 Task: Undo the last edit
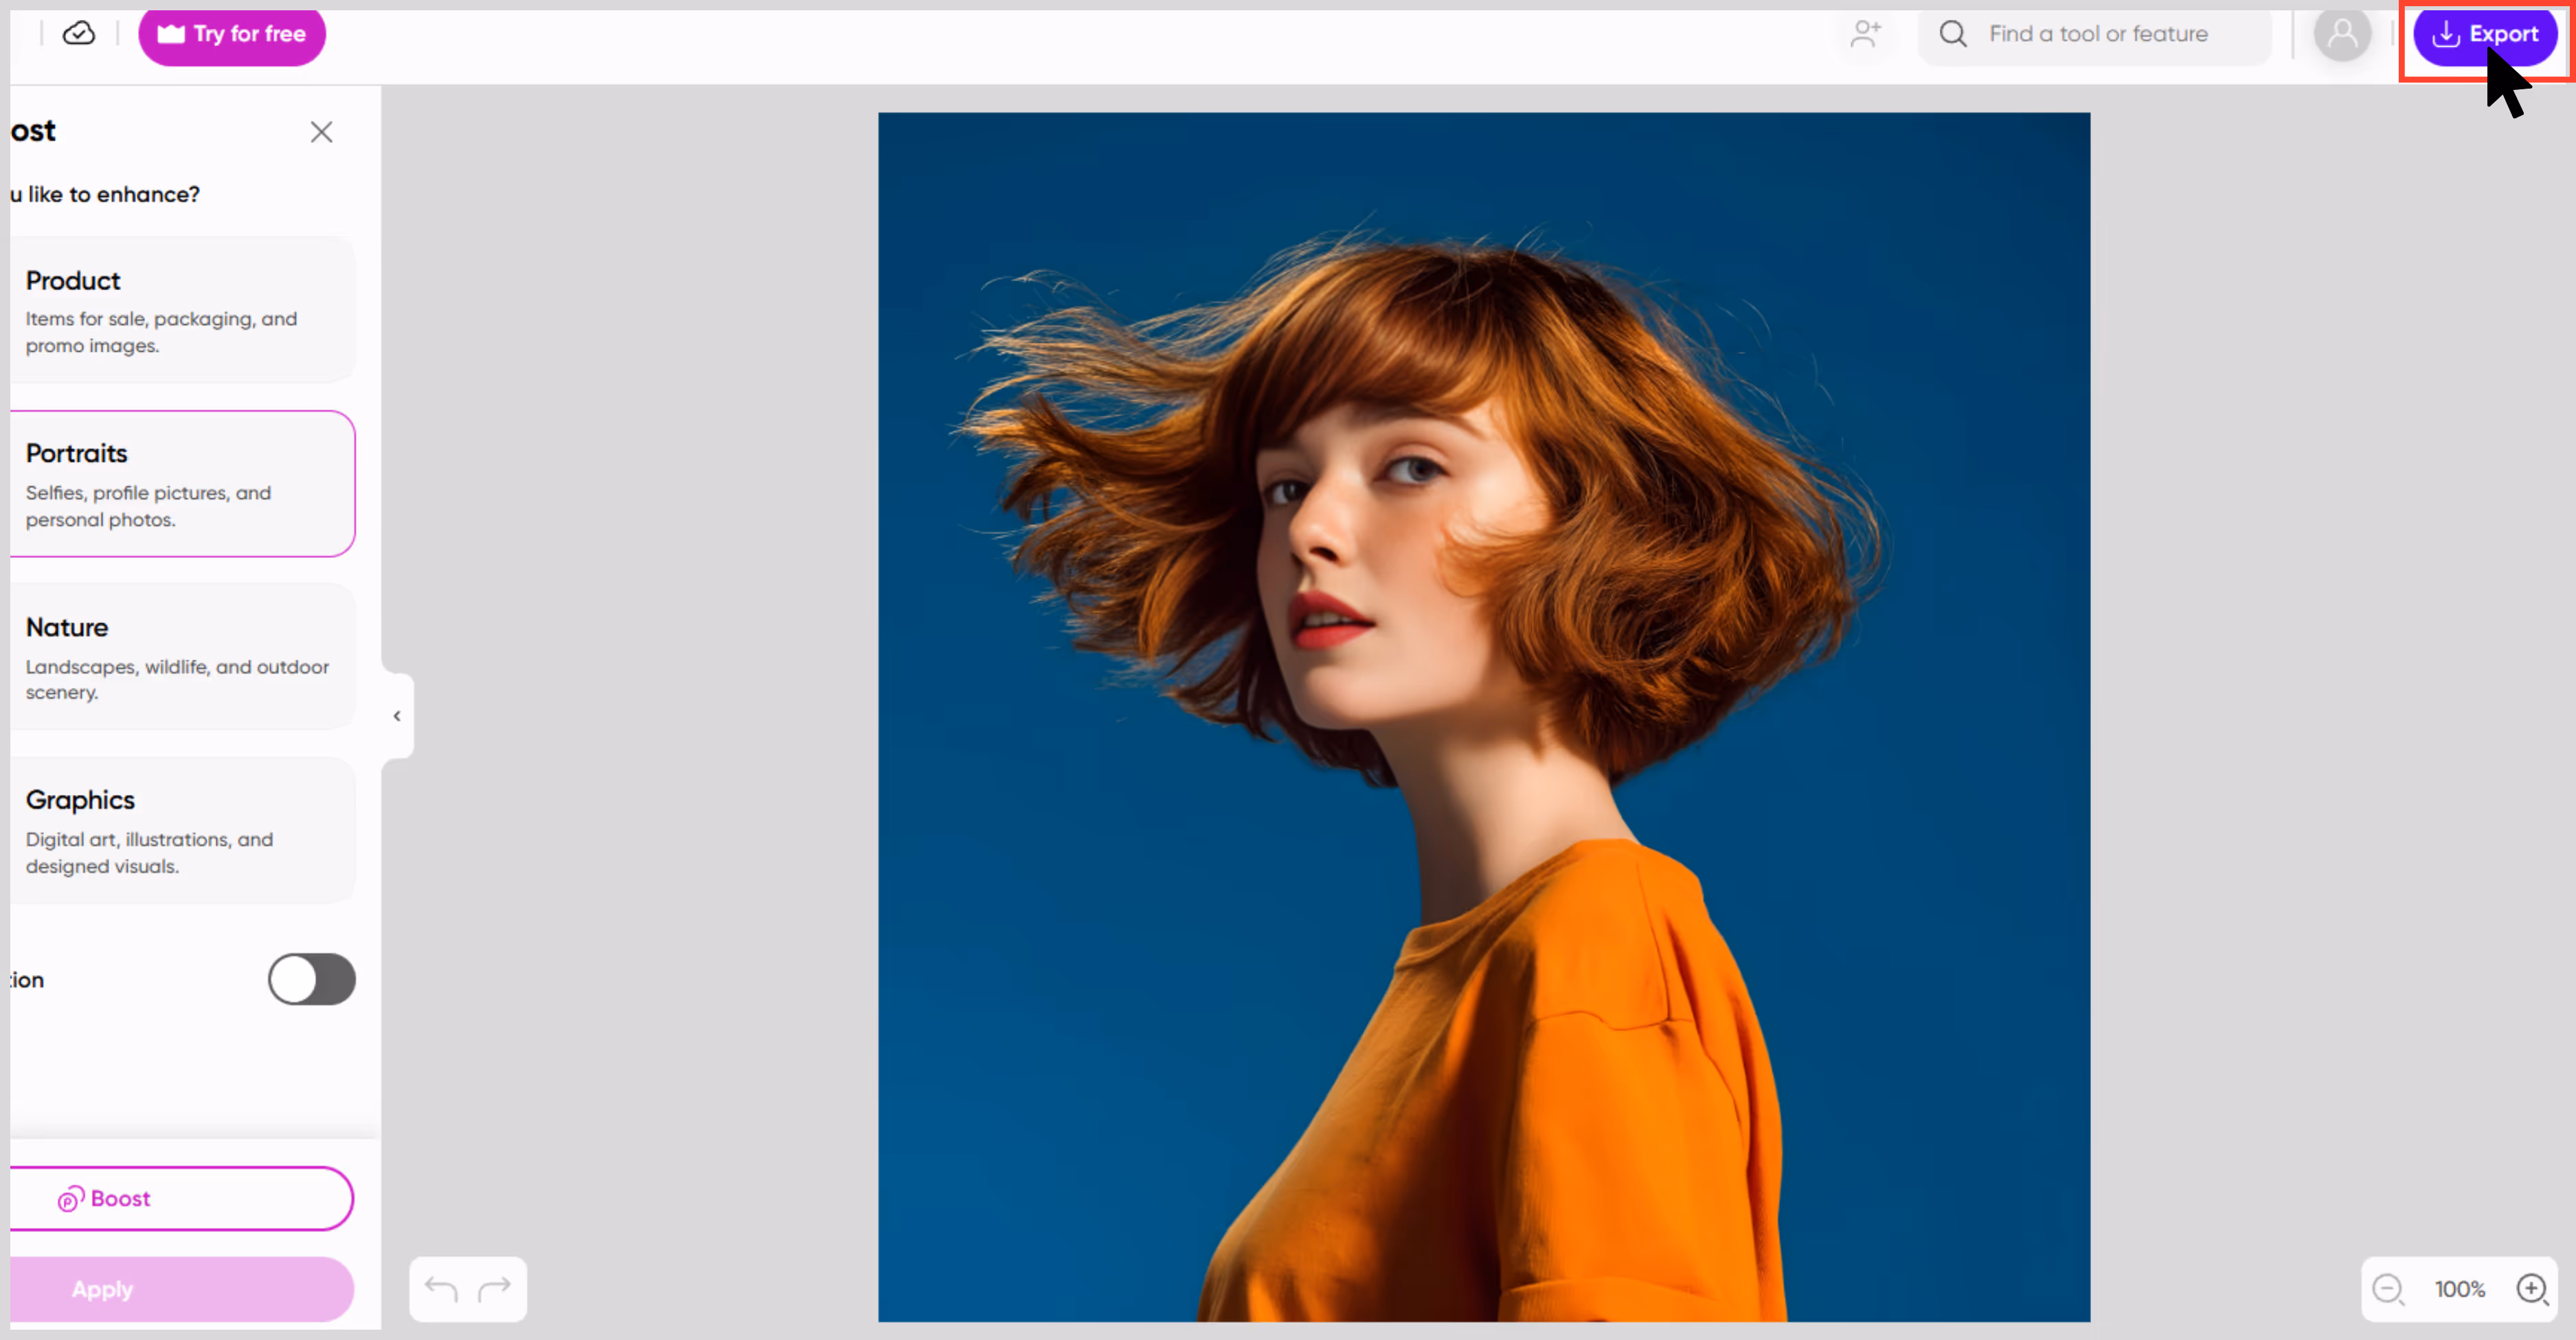441,1289
